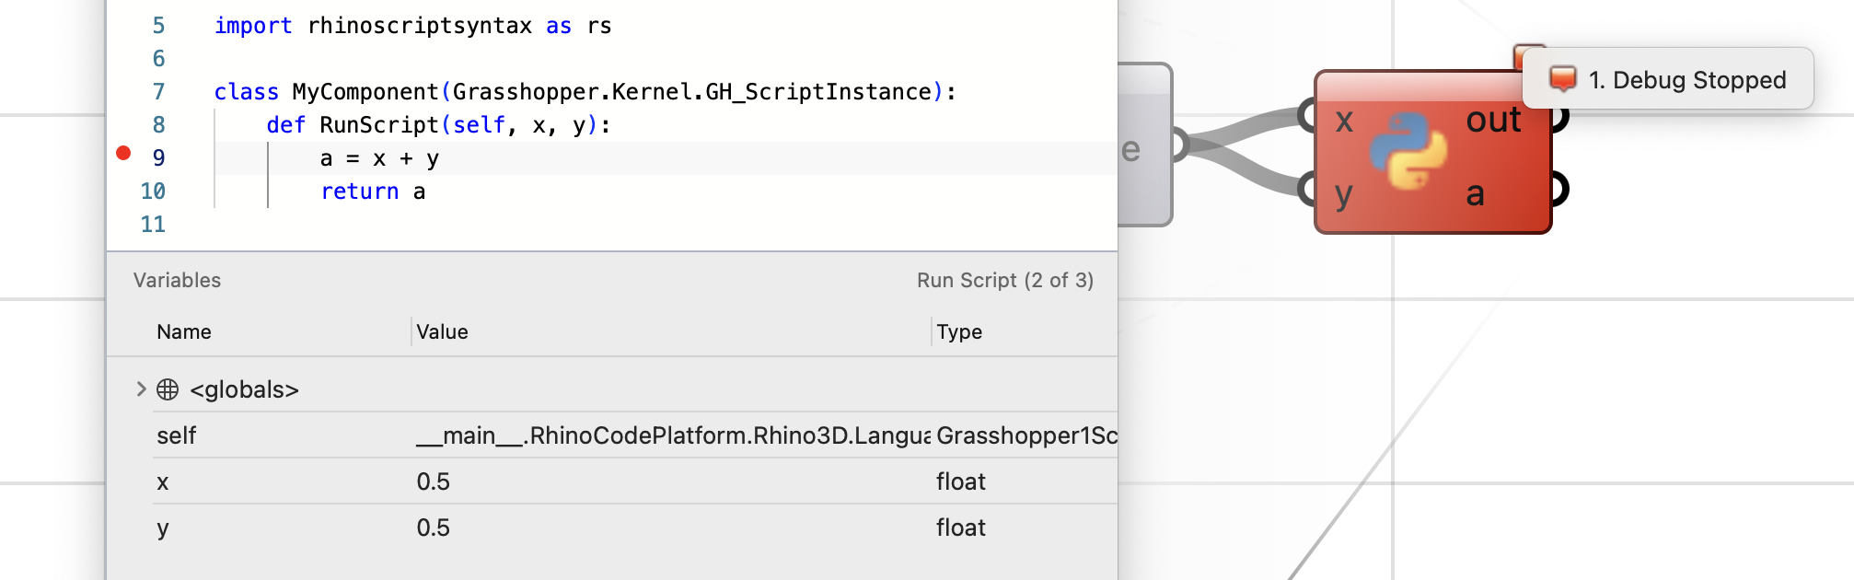Viewport: 1854px width, 580px height.
Task: Click the Type column header
Action: tap(959, 331)
